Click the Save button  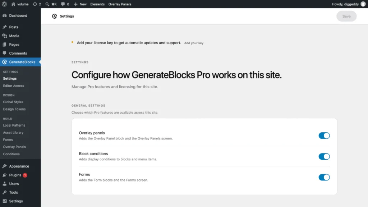point(346,16)
